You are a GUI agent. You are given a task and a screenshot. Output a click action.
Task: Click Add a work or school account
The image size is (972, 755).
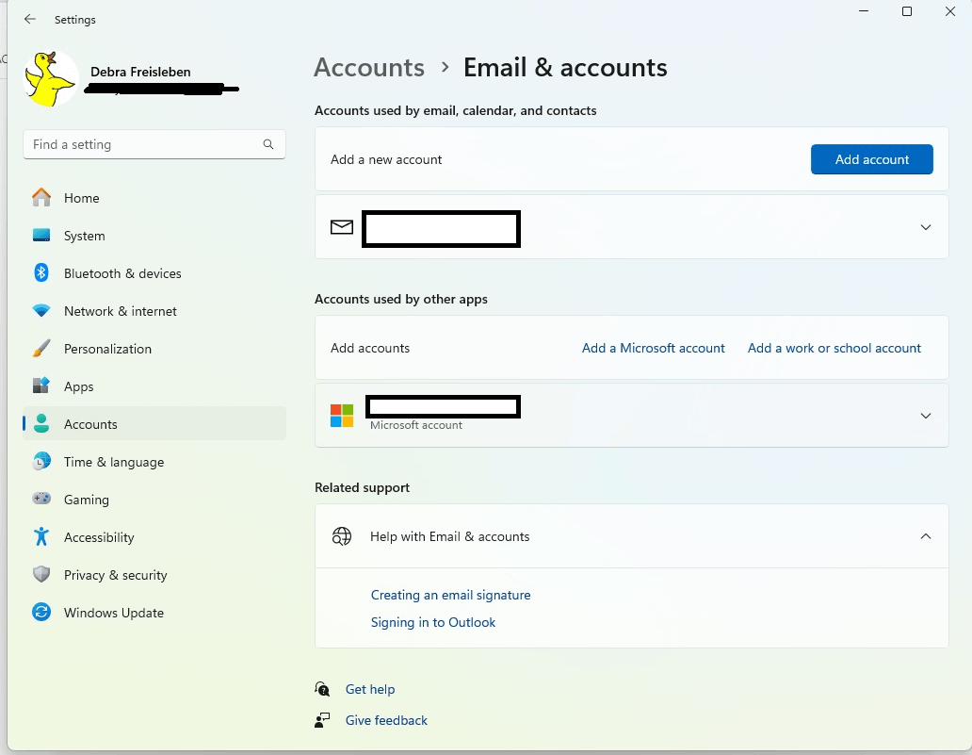point(834,348)
